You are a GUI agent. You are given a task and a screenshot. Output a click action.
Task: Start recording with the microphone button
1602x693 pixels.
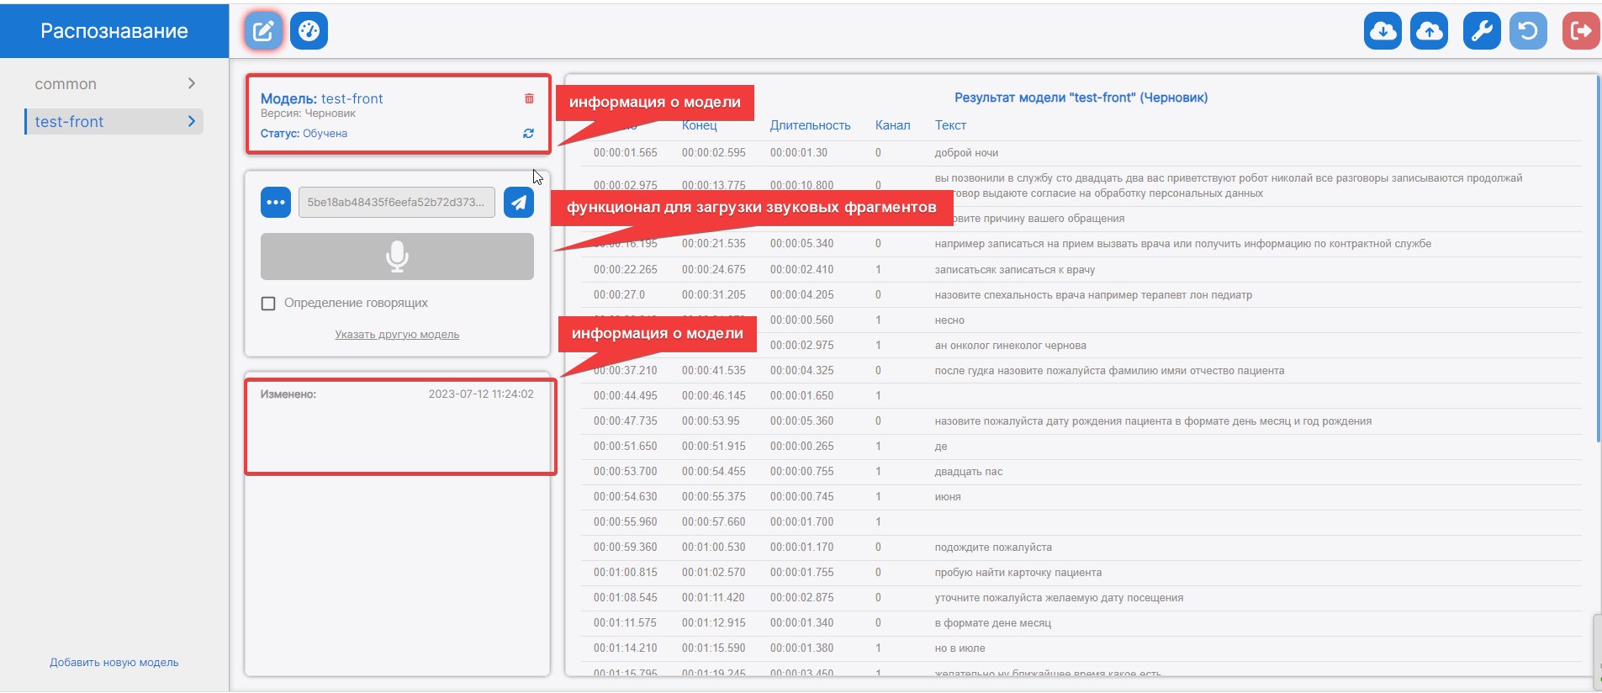(x=397, y=257)
